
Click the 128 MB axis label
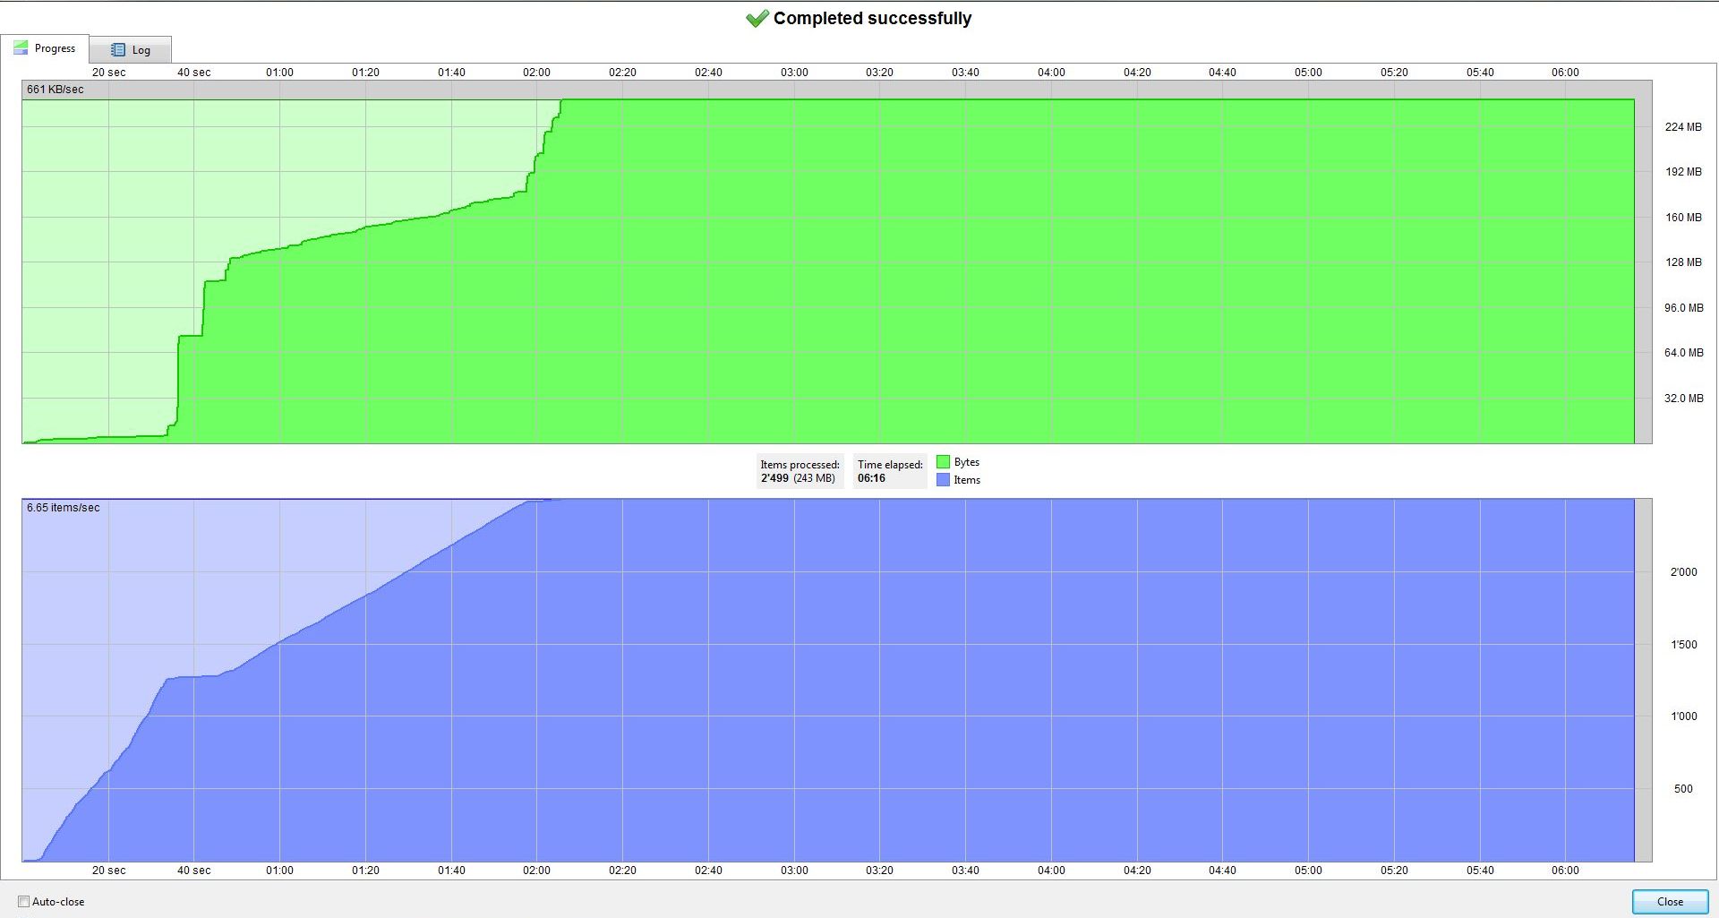click(x=1683, y=262)
